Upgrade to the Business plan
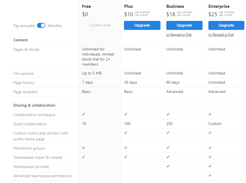Screen dimensions: 246x183 [184, 25]
